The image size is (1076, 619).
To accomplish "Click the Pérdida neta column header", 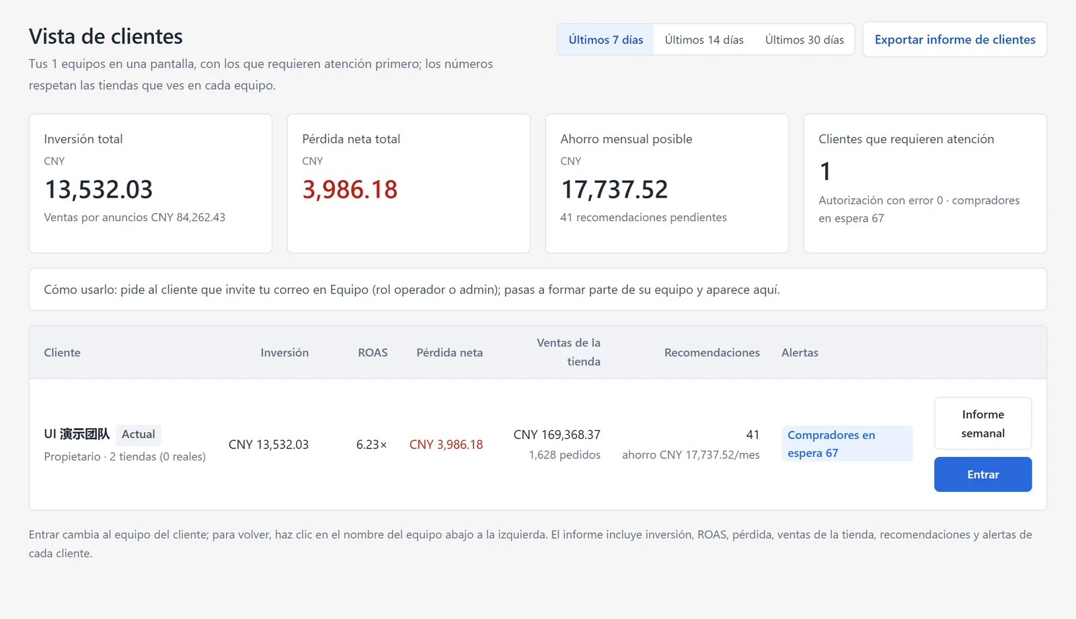I will [x=449, y=352].
